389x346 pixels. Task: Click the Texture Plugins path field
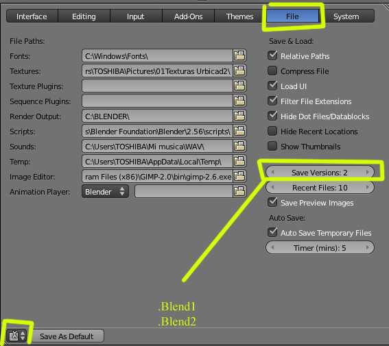point(157,86)
